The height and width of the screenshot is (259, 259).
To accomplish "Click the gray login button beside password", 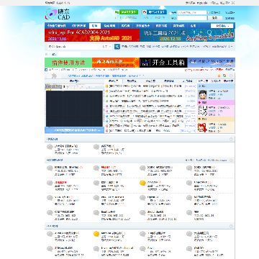I will click(215, 18).
